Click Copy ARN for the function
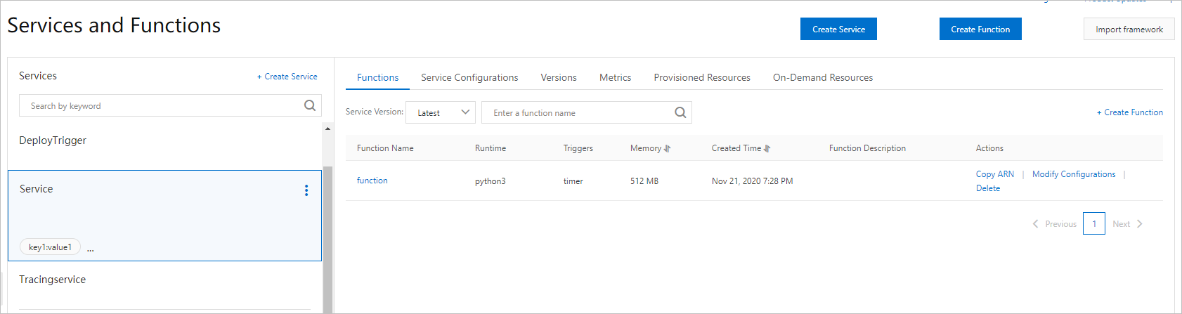 (995, 174)
